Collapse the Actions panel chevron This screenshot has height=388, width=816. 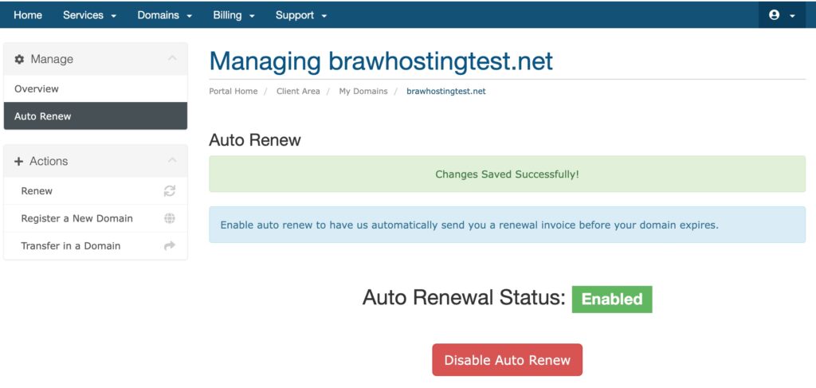pos(172,160)
